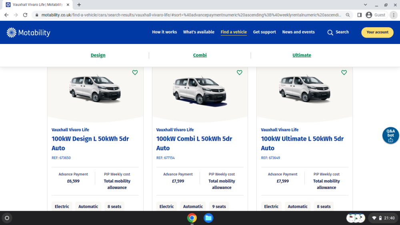
Task: Click Combi card's Advance Payment label
Action: (x=178, y=174)
